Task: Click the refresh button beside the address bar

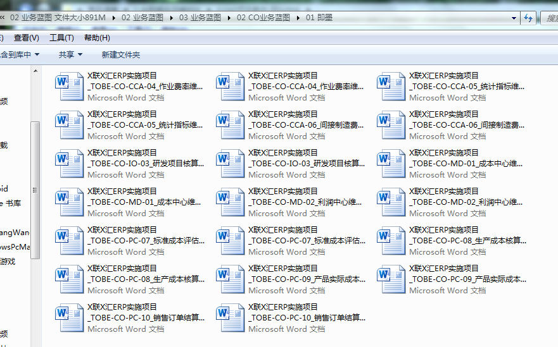Action: point(528,18)
